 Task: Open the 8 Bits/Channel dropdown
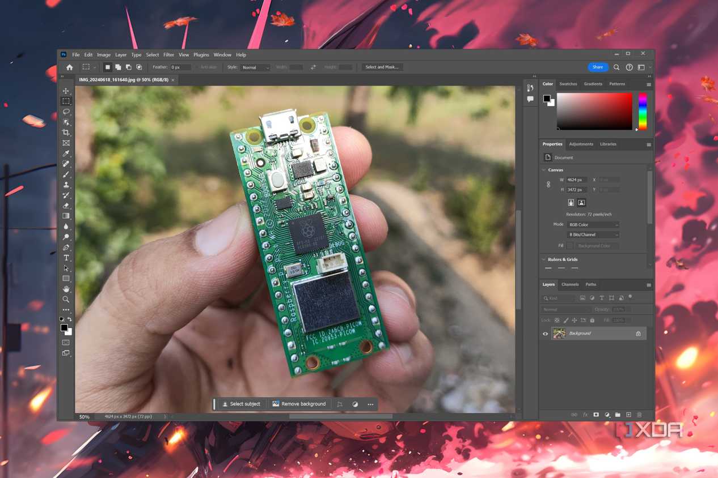click(593, 234)
